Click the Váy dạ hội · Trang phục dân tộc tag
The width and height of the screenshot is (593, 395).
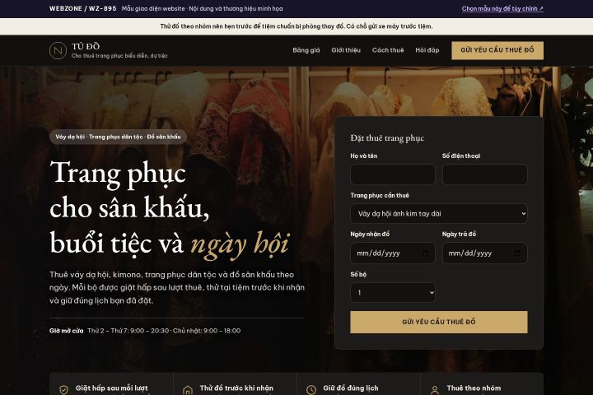click(x=118, y=137)
